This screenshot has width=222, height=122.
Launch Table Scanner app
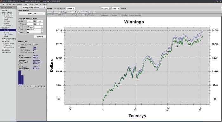9,43
